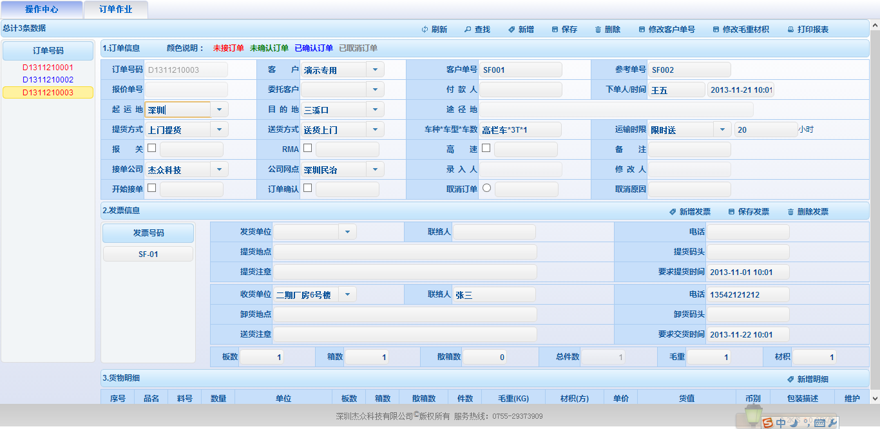Screen dimensions: 880x429
Task: Click the 删除发票 delete invoice icon
Action: (x=790, y=212)
